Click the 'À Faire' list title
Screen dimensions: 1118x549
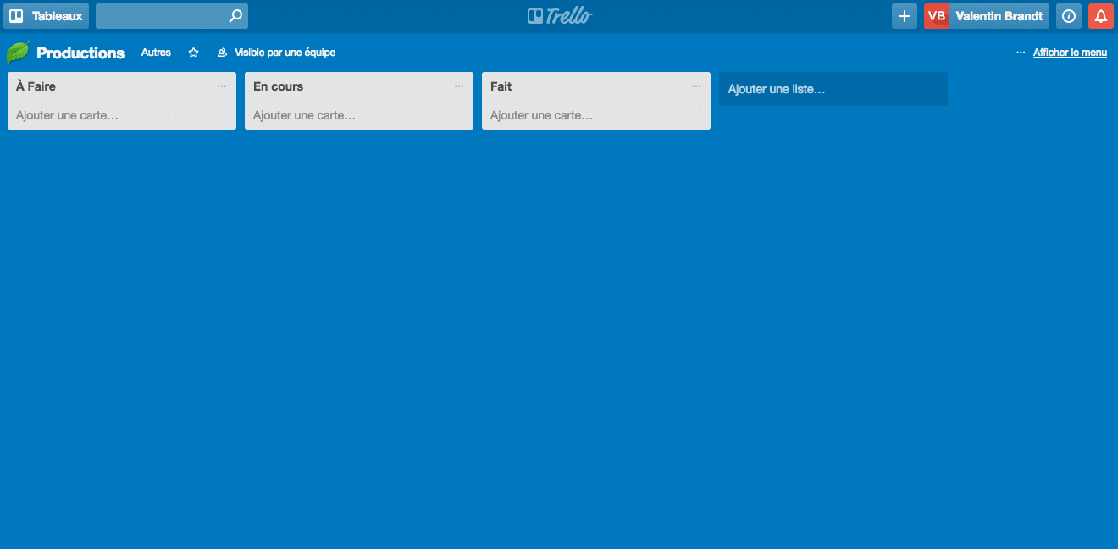[36, 86]
